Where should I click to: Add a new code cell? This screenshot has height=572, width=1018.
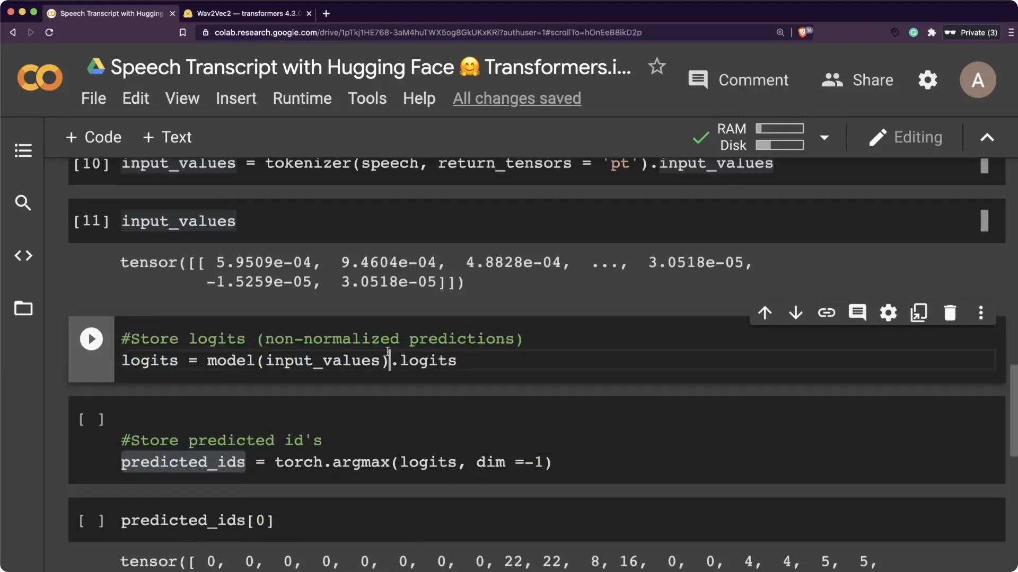[93, 137]
